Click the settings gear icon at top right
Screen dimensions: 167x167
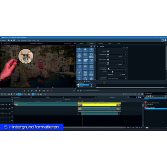point(165,40)
